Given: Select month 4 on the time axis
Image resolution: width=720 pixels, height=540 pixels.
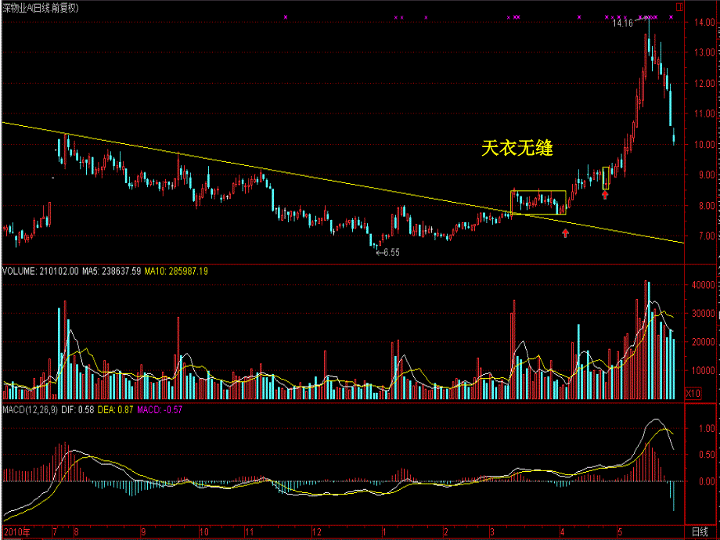Looking at the screenshot, I should pyautogui.click(x=562, y=533).
